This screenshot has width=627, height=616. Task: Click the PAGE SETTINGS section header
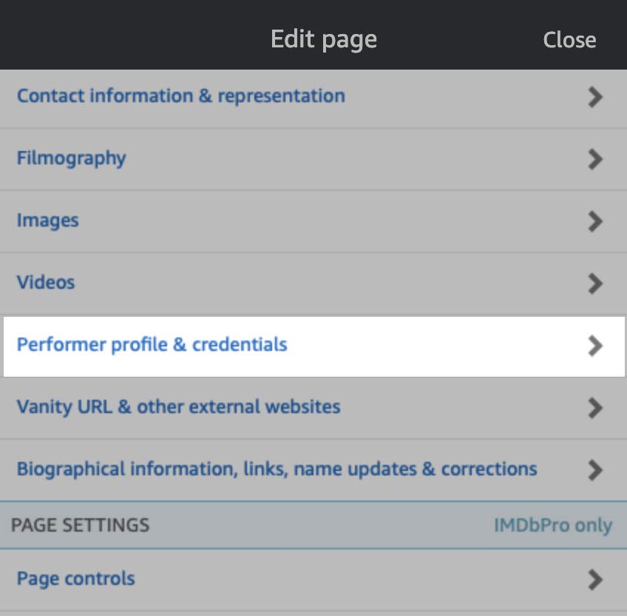pos(80,526)
